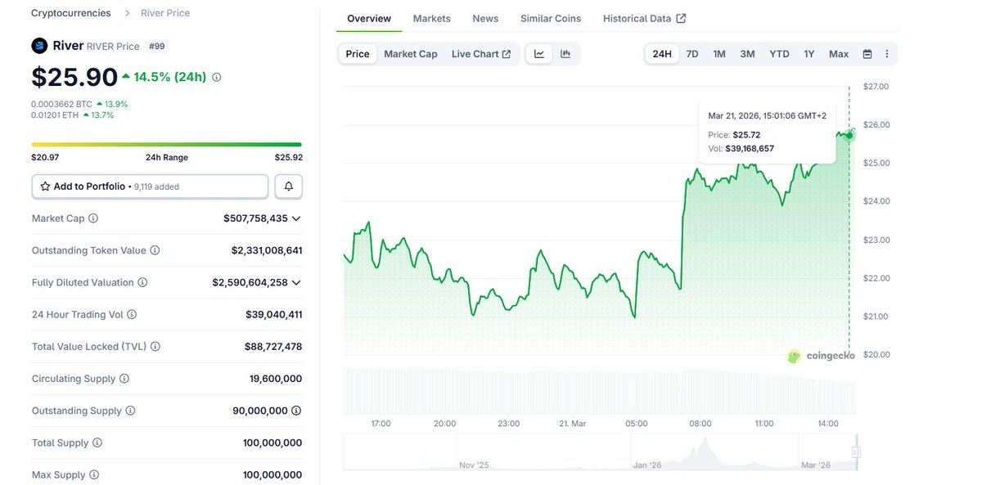Select the 3M time range
This screenshot has height=485, width=982.
[747, 54]
